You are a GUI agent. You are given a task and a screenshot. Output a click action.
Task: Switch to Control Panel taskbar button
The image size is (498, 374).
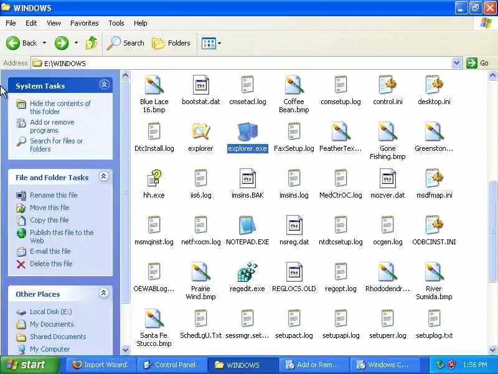pos(172,365)
